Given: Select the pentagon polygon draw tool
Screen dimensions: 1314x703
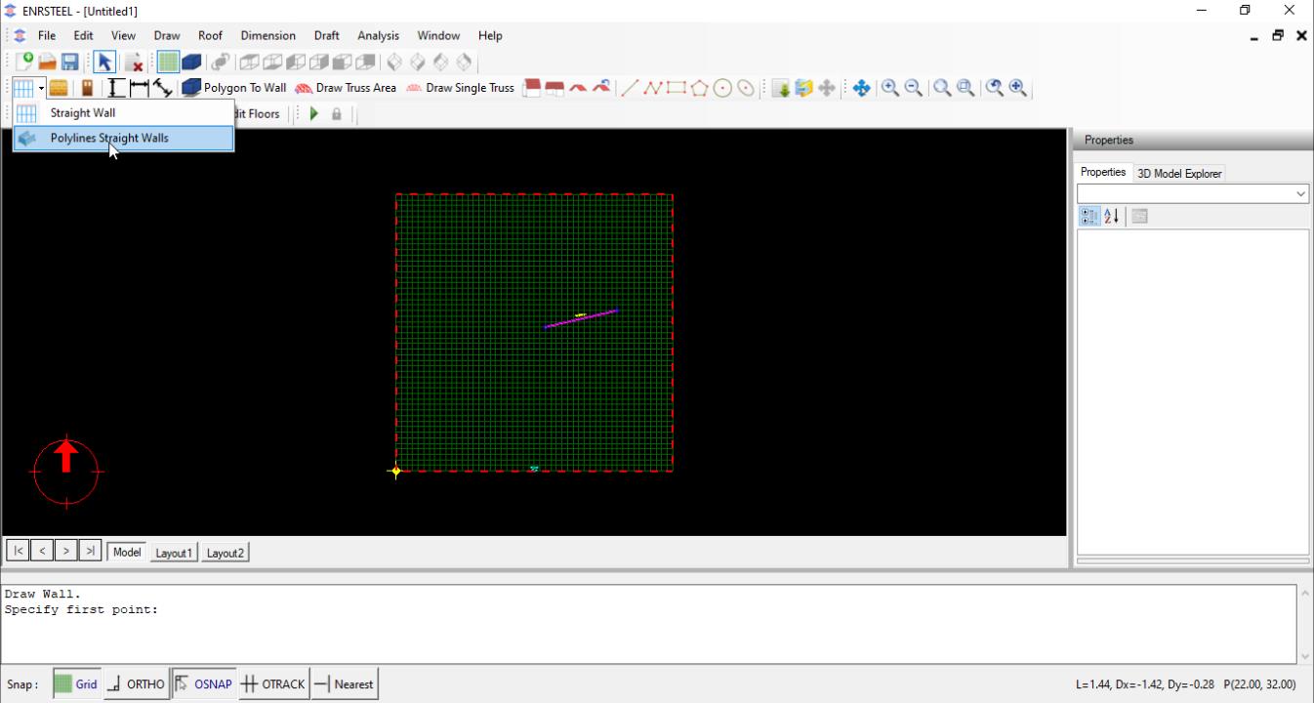Looking at the screenshot, I should [x=699, y=88].
